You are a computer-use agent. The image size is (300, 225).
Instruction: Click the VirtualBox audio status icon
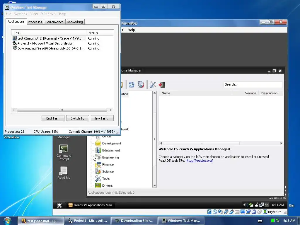[x=220, y=212]
